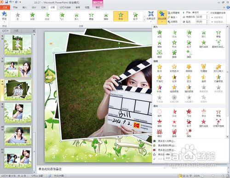Open the Animation Pane
Screen dimensions: 230x178
coord(173,13)
